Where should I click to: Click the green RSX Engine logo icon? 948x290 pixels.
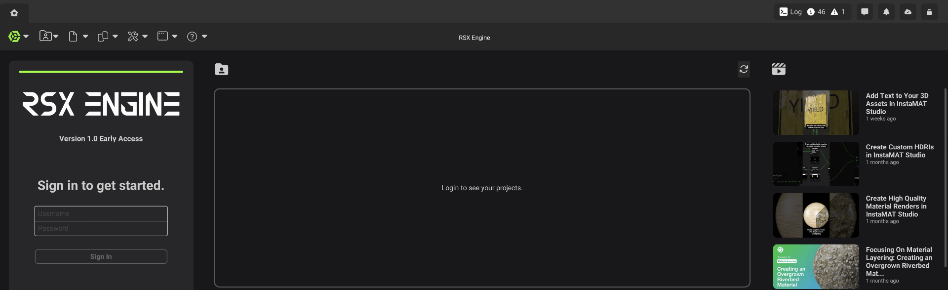14,36
